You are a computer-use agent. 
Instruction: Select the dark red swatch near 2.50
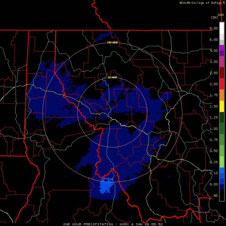pyautogui.click(x=222, y=73)
